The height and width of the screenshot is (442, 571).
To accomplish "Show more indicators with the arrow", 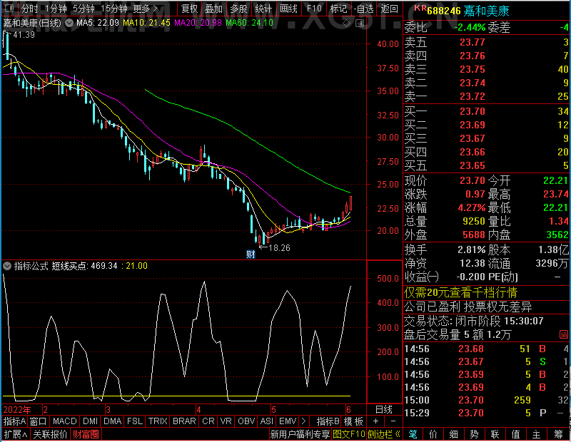I will (304, 421).
